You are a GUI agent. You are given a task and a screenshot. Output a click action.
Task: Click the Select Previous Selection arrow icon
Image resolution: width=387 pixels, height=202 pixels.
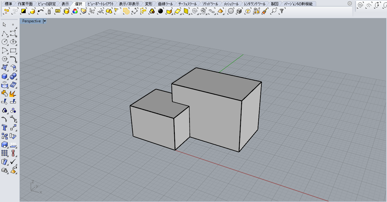pyautogui.click(x=41, y=11)
